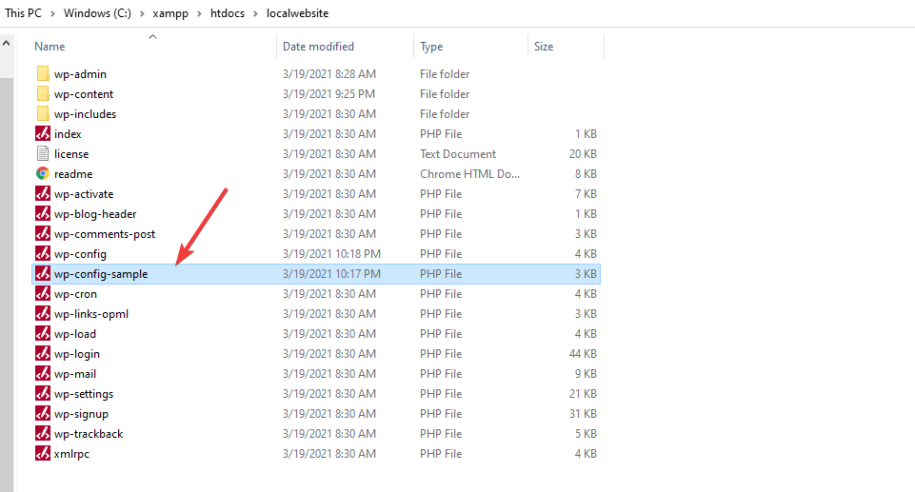Click the wp-trackback file icon
The height and width of the screenshot is (492, 915).
[x=43, y=433]
